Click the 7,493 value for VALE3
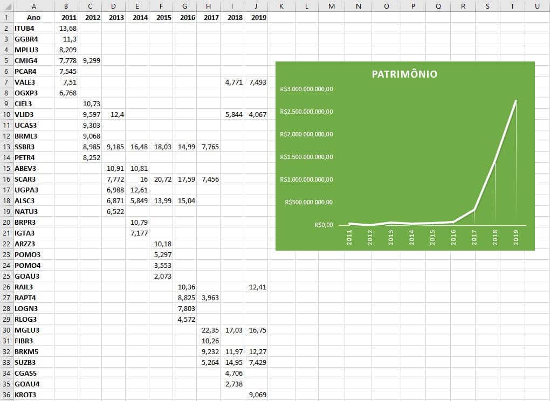 pyautogui.click(x=256, y=82)
